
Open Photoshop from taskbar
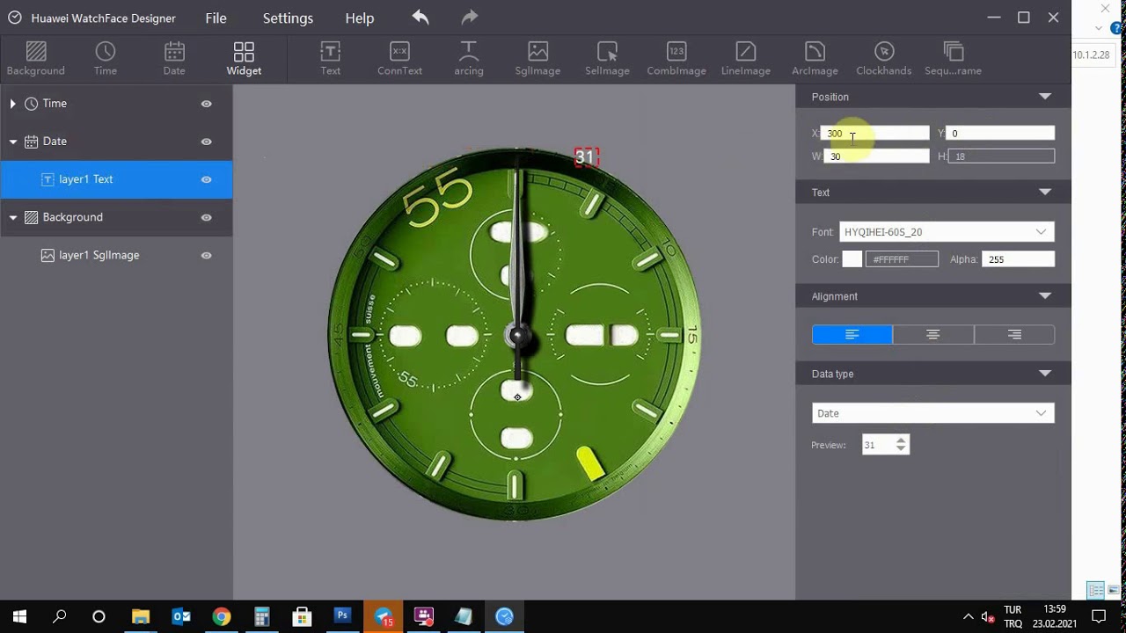342,616
